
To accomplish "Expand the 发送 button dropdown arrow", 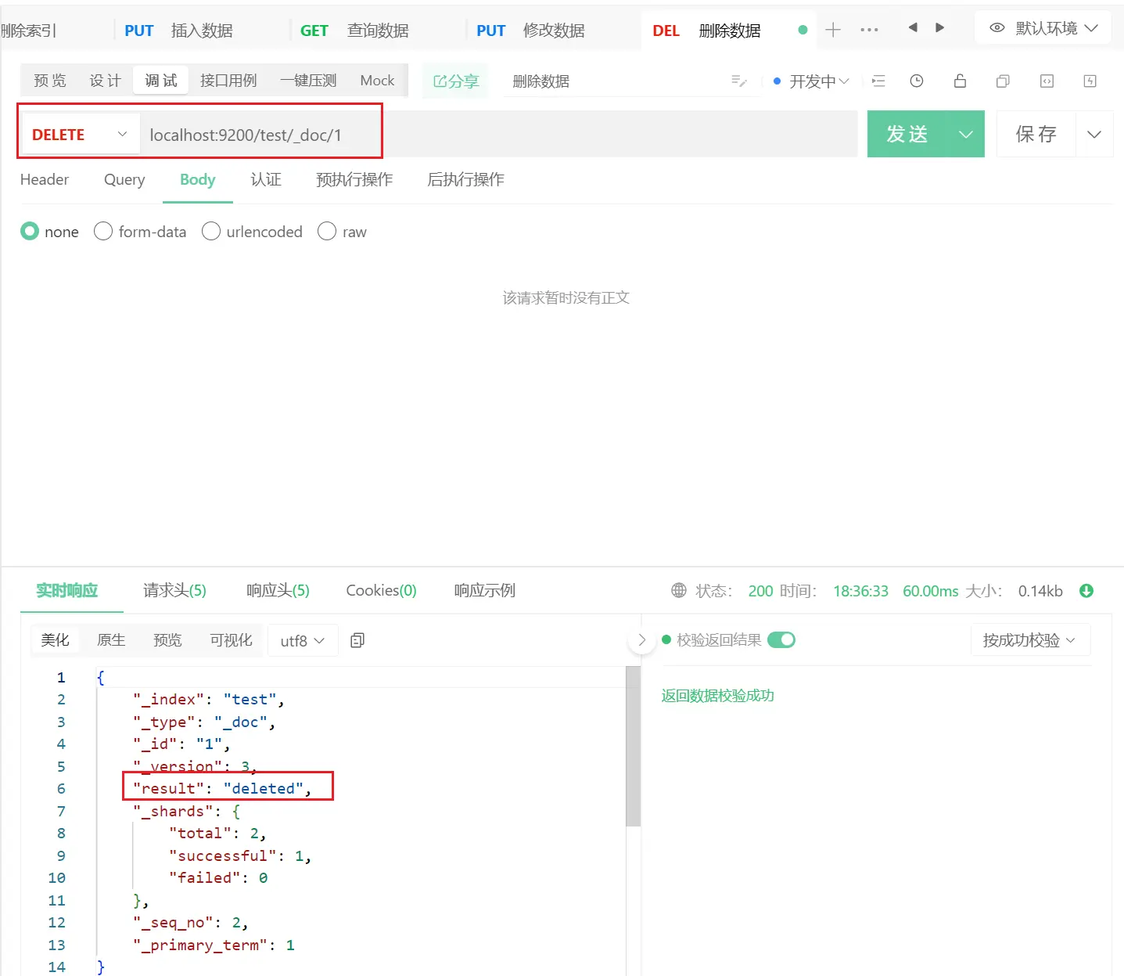I will (x=966, y=134).
